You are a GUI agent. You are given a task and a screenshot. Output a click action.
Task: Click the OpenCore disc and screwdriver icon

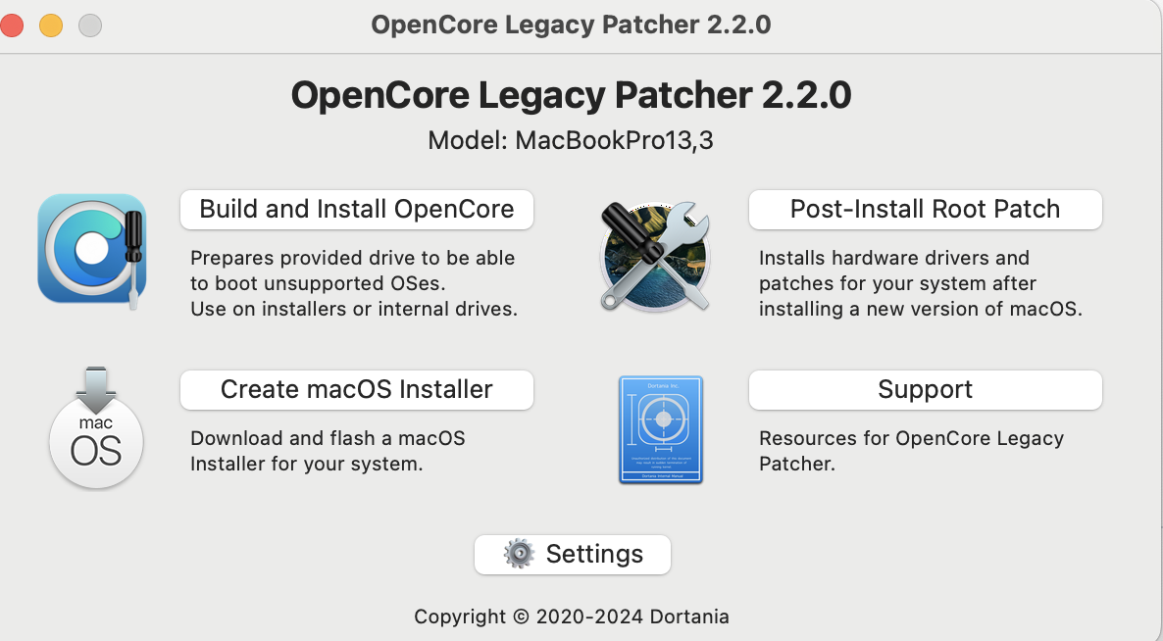92,251
